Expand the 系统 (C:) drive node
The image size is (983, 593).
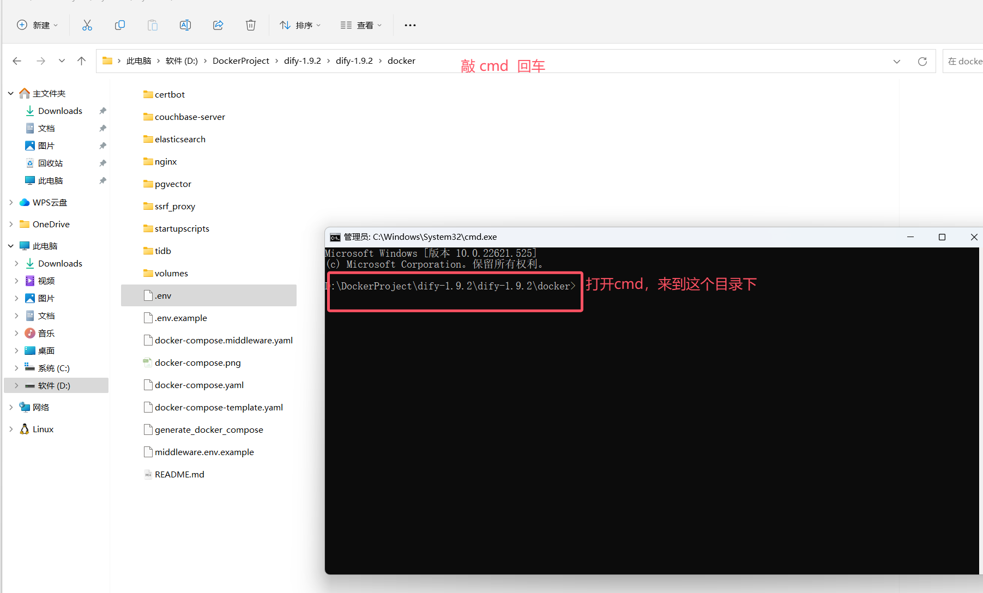[16, 368]
